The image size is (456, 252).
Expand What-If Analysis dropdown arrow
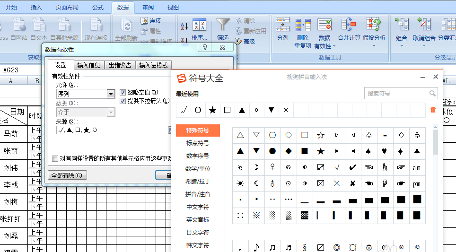point(374,46)
